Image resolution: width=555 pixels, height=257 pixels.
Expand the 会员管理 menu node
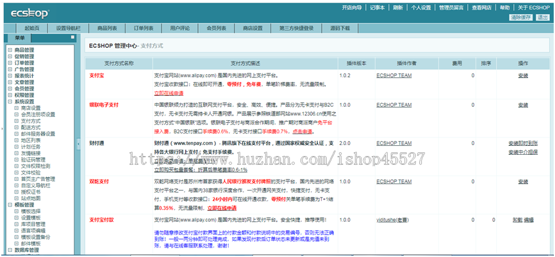click(10, 89)
